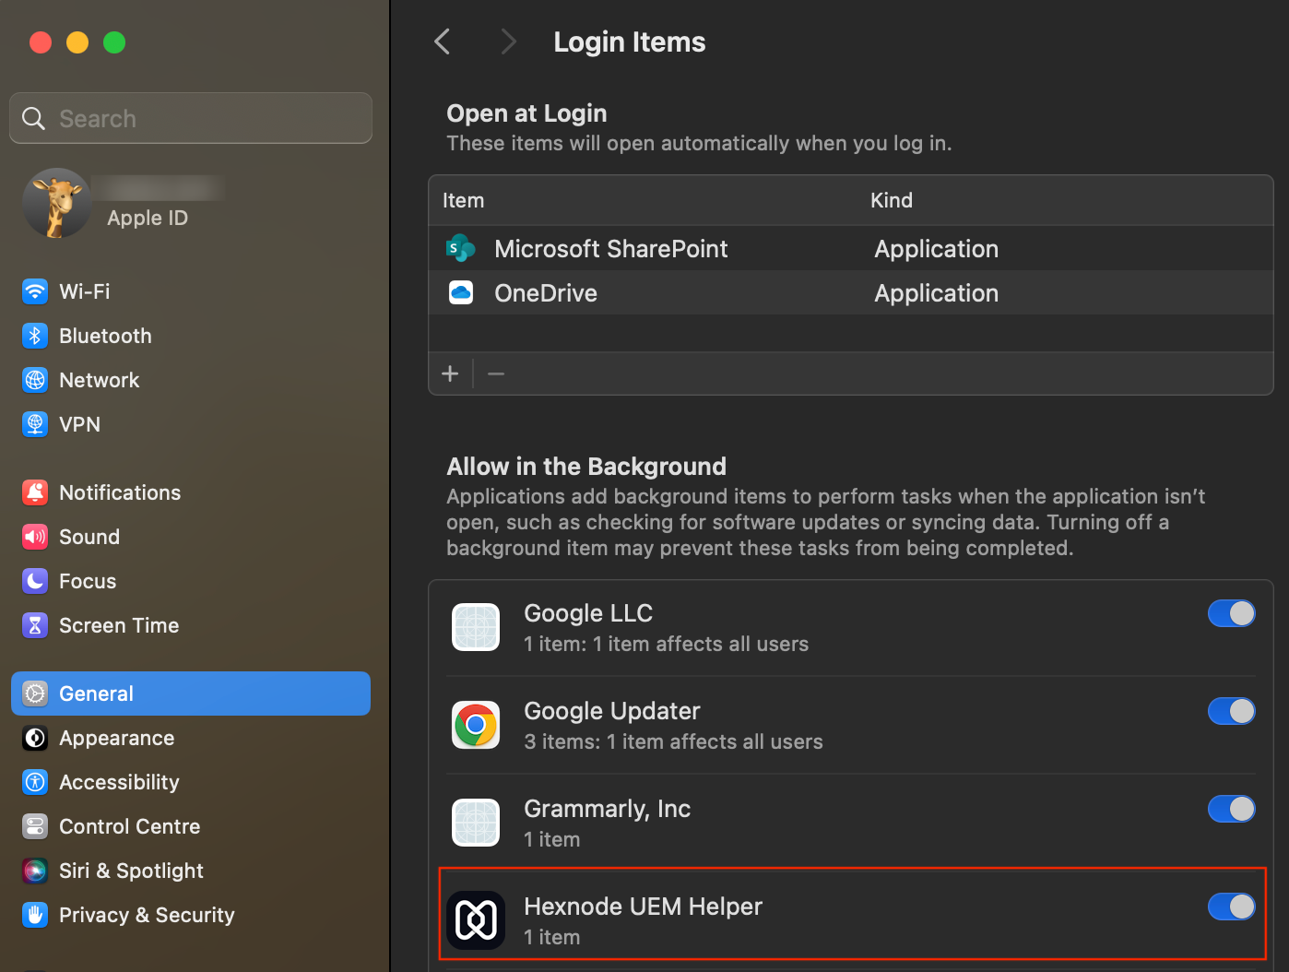Click the Control Centre icon
1289x972 pixels.
[35, 826]
